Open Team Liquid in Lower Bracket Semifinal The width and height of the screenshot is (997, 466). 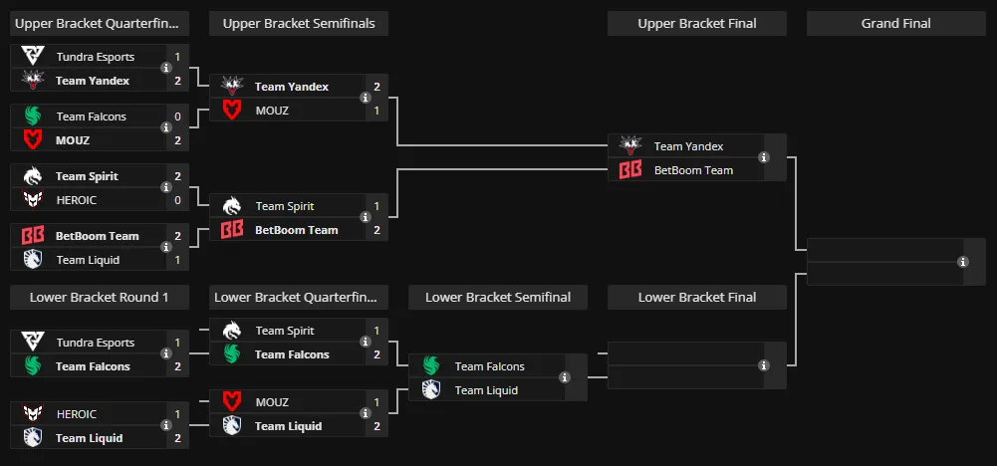(486, 390)
